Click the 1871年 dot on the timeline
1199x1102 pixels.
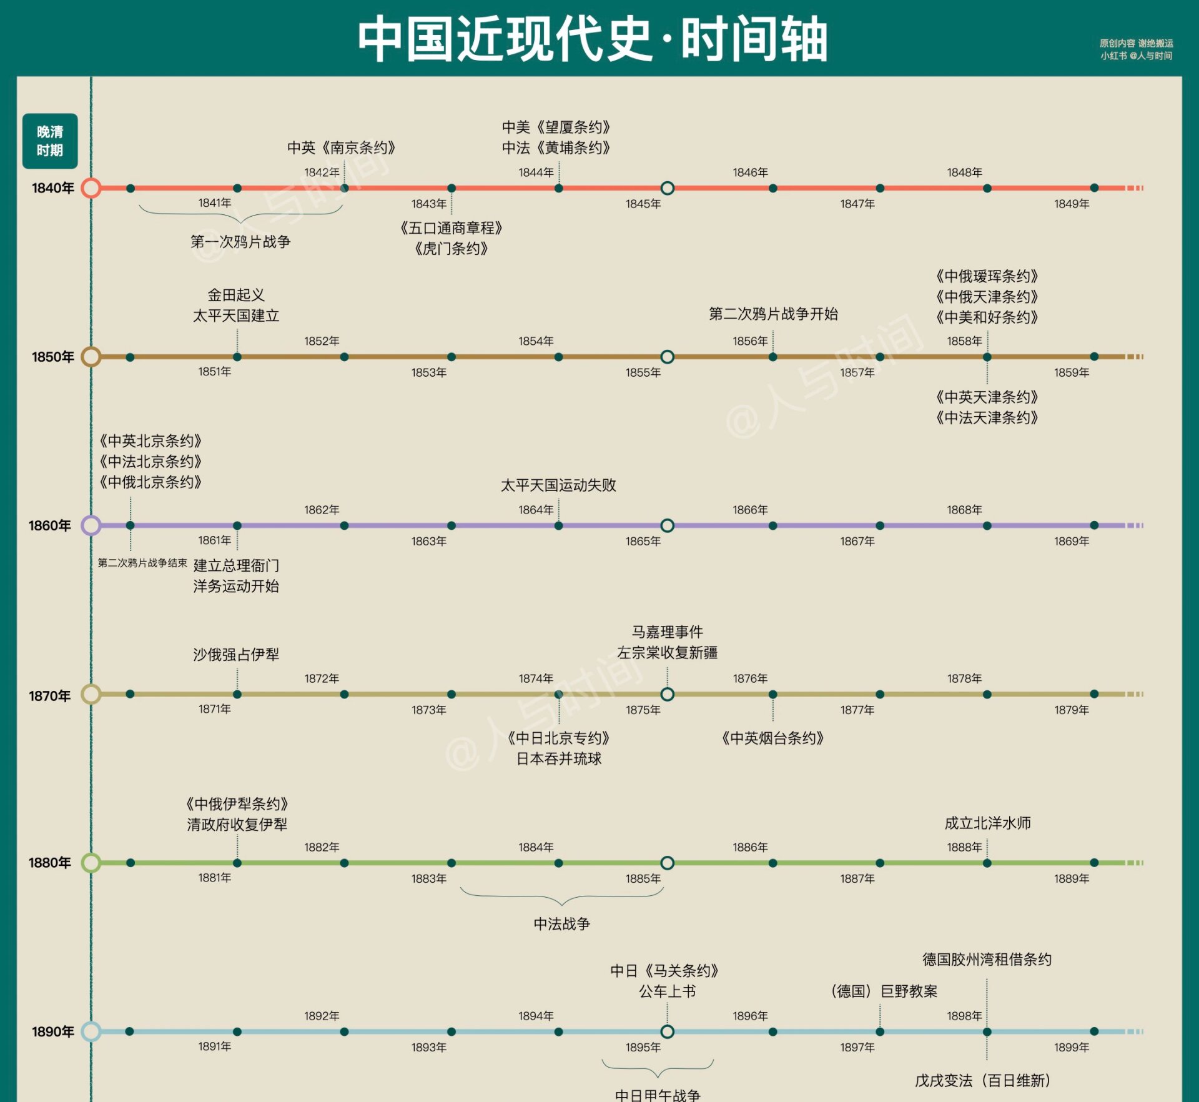(x=237, y=694)
